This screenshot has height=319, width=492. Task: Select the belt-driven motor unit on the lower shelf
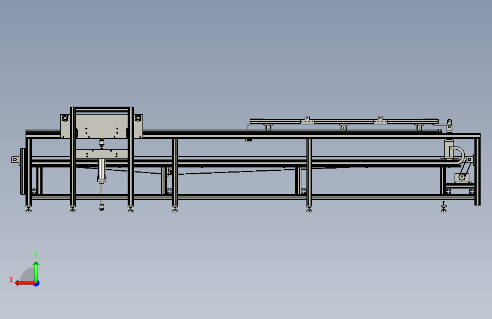pos(462,178)
